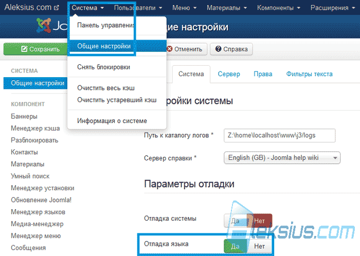Image resolution: width=360 pixels, height=256 pixels.
Task: Open the Компоненты menu
Action: pos(279,8)
